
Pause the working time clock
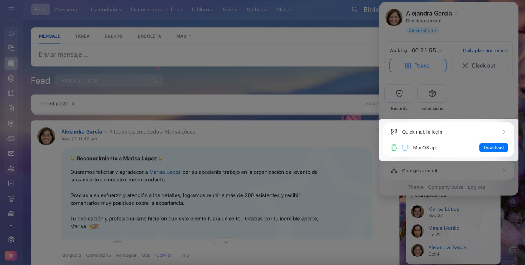click(418, 66)
